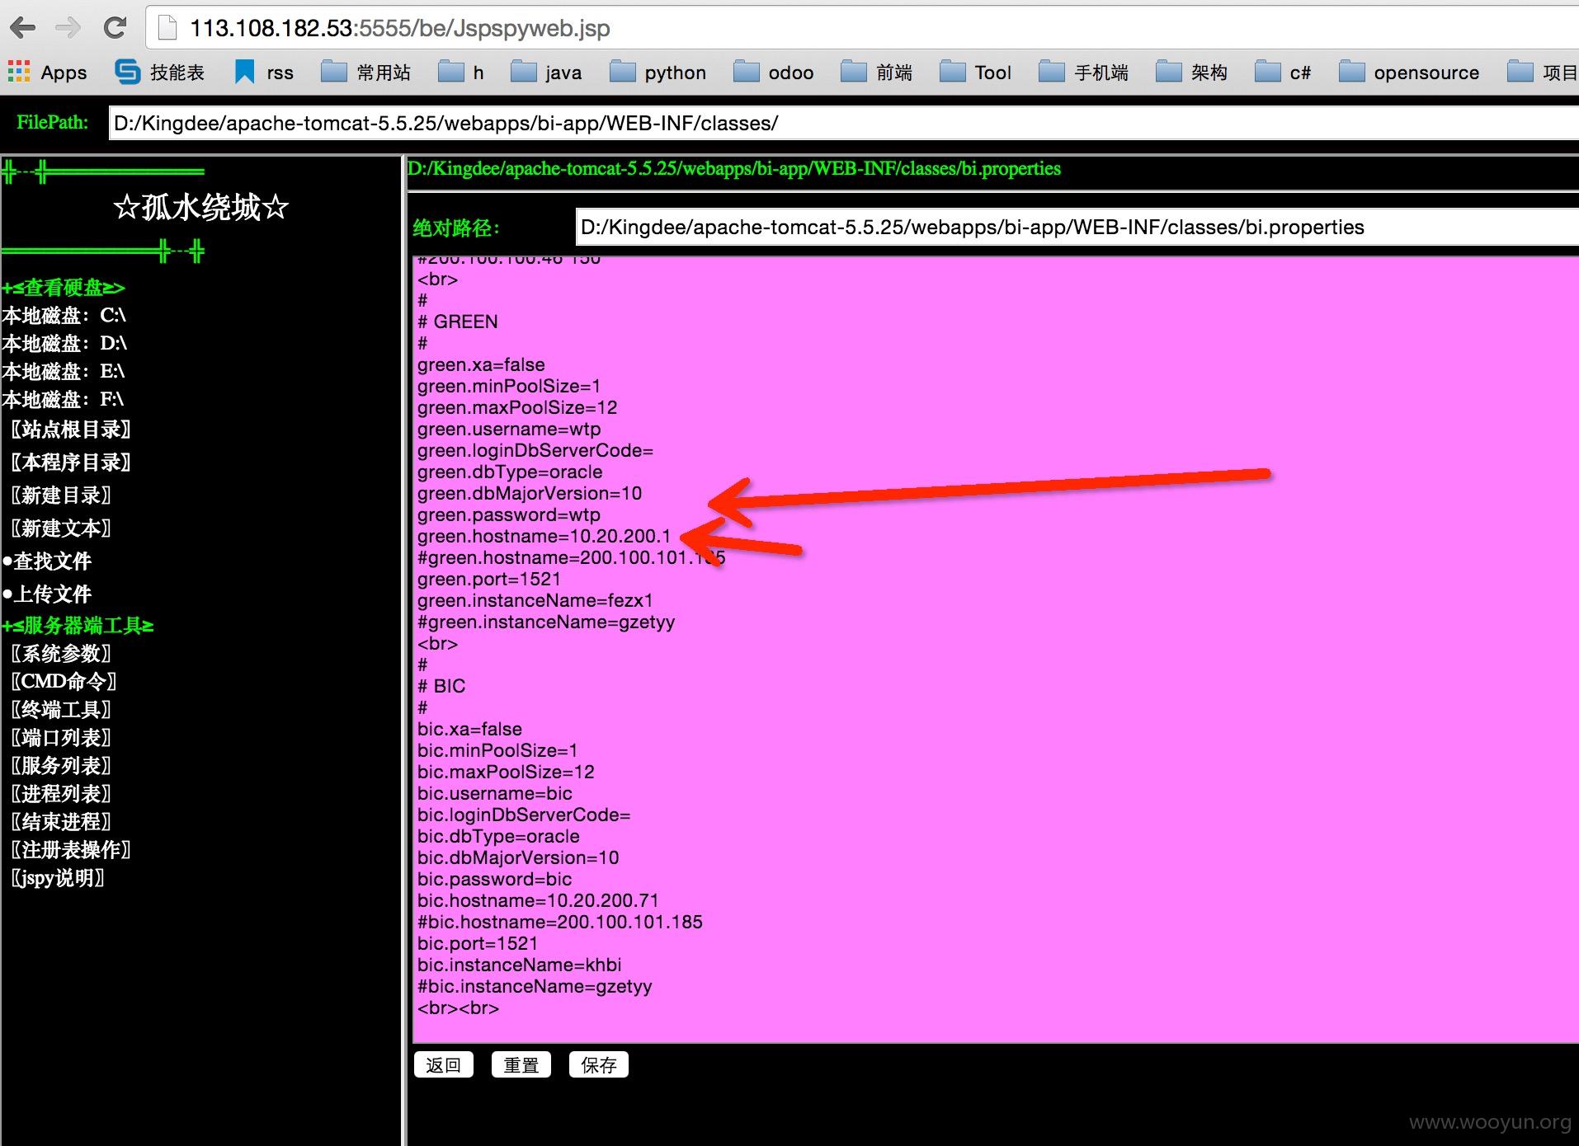Open local disk F:\
Image resolution: width=1579 pixels, height=1146 pixels.
64,400
